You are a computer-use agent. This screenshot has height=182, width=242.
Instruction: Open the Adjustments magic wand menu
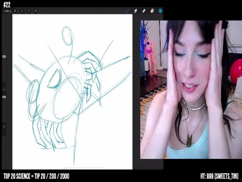point(22,11)
